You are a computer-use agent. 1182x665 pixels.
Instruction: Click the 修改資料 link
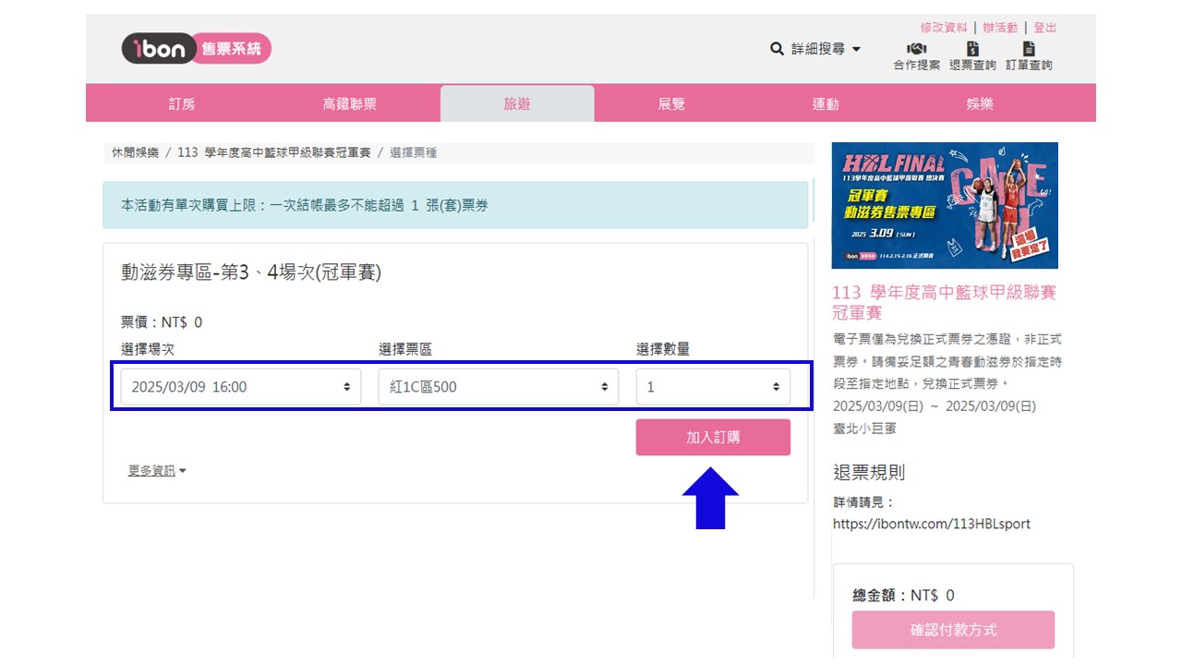pos(943,28)
